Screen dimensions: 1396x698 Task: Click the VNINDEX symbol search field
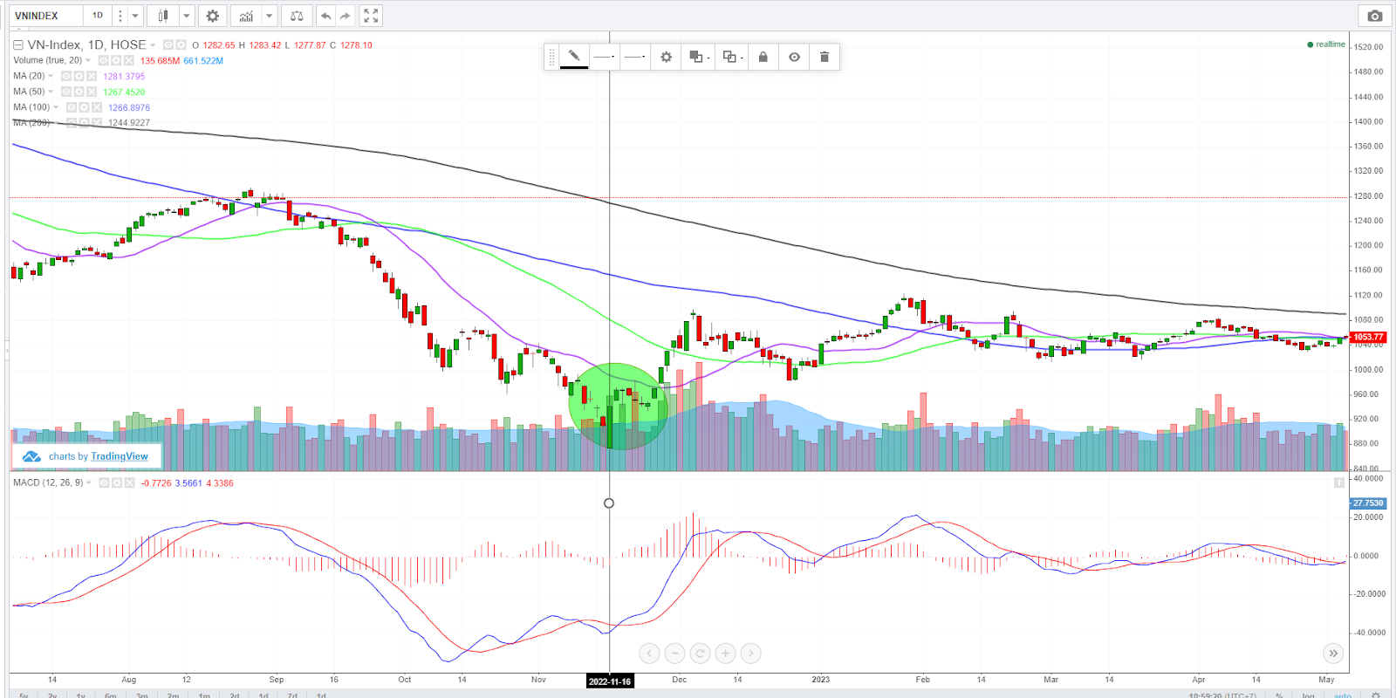(46, 16)
